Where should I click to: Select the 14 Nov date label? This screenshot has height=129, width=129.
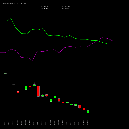[x=25, y=123]
